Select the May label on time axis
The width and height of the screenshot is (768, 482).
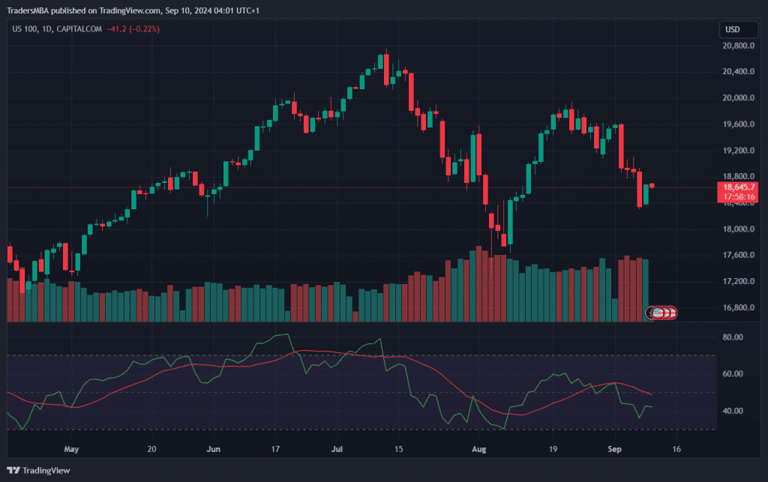71,450
